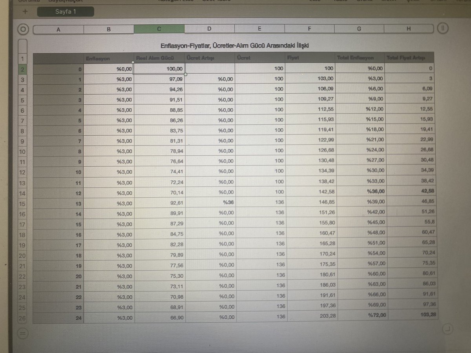Viewport: 471px width, 353px height.
Task: Click the Ücret Artışı header cell
Action: [210, 58]
